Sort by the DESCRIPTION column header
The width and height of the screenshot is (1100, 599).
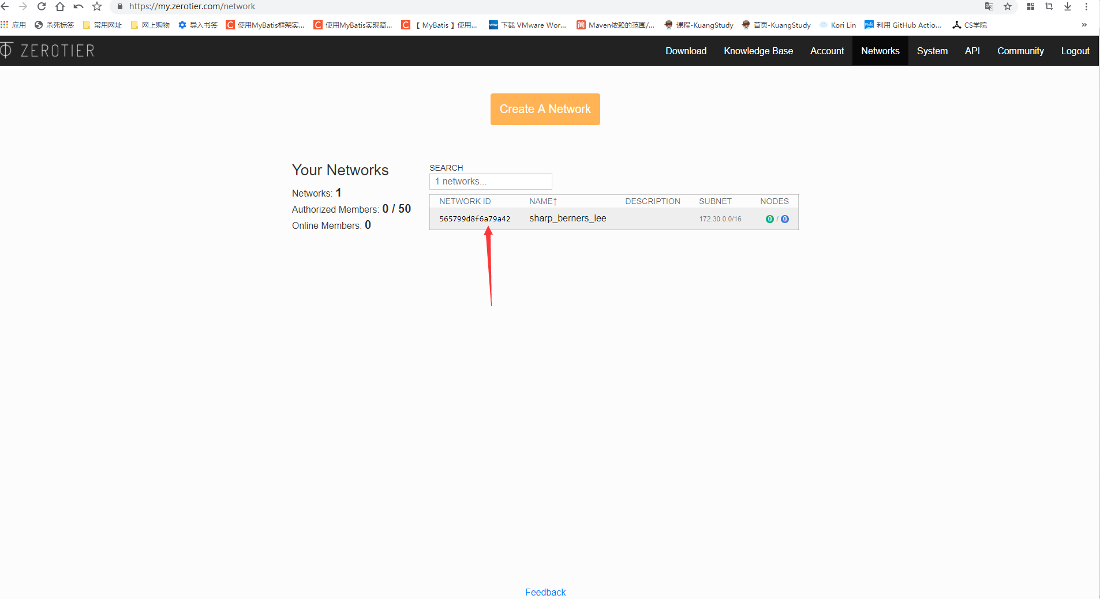tap(653, 201)
